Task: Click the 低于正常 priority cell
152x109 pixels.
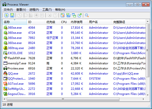Action: [x=52, y=38]
